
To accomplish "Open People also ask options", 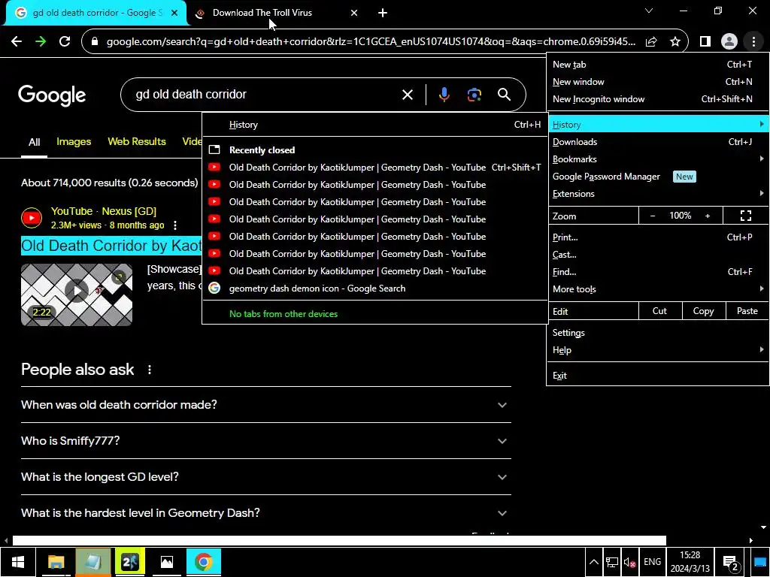I will point(150,370).
